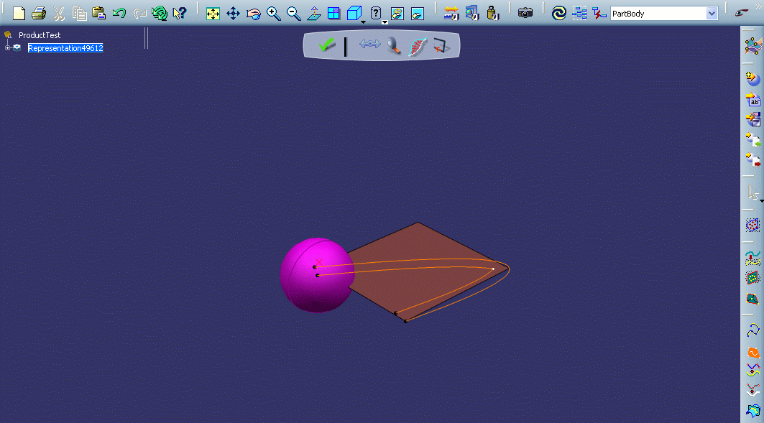Zoom out using the magnifier minus icon
This screenshot has width=764, height=423.
point(294,13)
